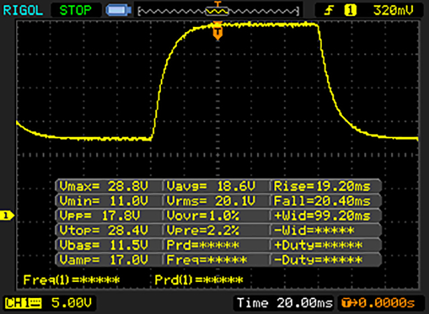Click the Vbas= 11.5V measurement

tap(104, 245)
